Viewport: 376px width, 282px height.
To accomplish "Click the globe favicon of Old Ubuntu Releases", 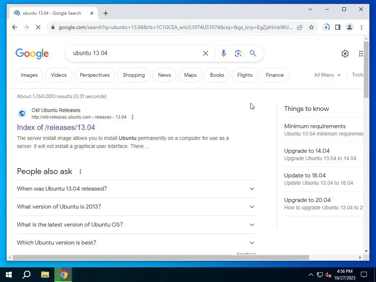I will coord(22,113).
